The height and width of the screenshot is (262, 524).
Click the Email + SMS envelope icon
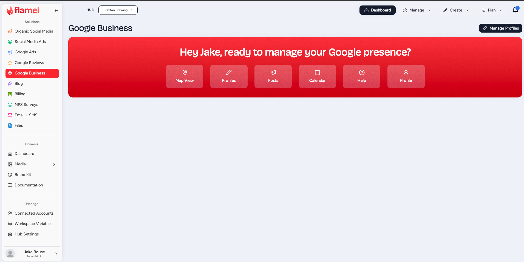point(10,115)
